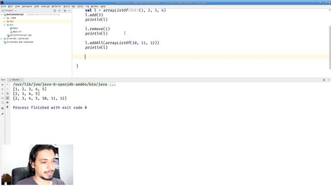331x186 pixels.
Task: Click the code inspection indicator atop editor
Action: tap(329, 10)
